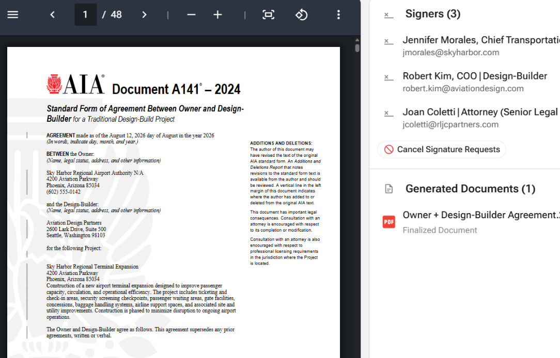Screen dimensions: 560x358
Task: Open the PDF file icon for Owner agreement
Action: coord(389,222)
